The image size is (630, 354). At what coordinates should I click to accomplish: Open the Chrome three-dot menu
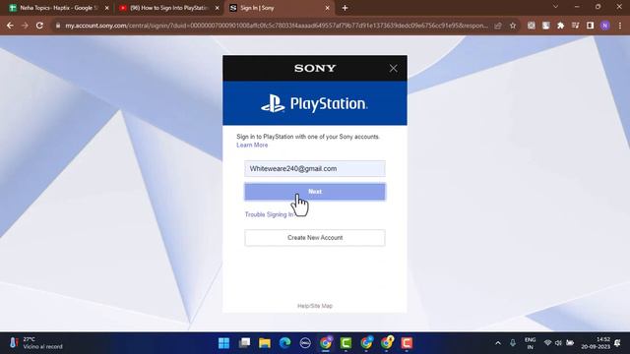pos(619,26)
